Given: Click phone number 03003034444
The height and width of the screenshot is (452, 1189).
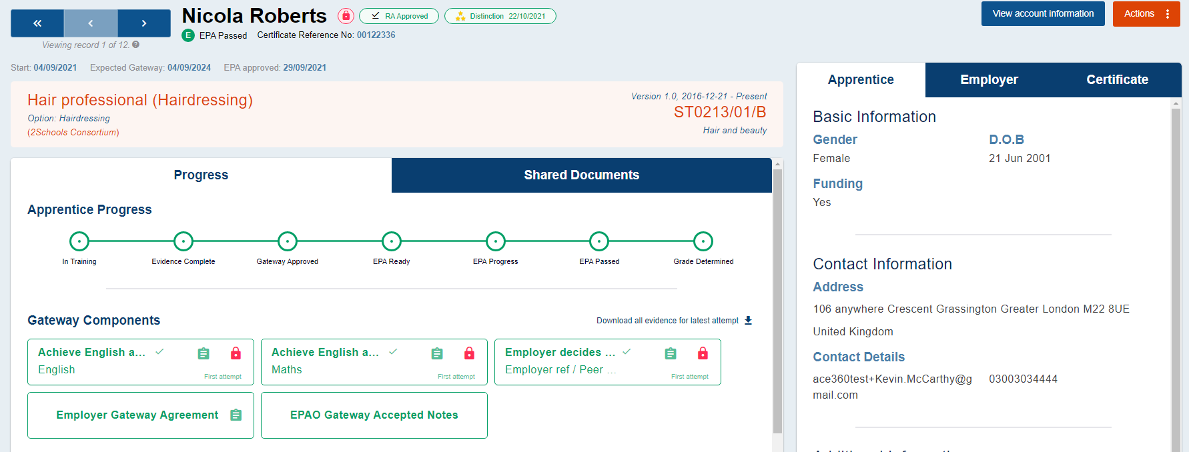Looking at the screenshot, I should coord(1023,379).
